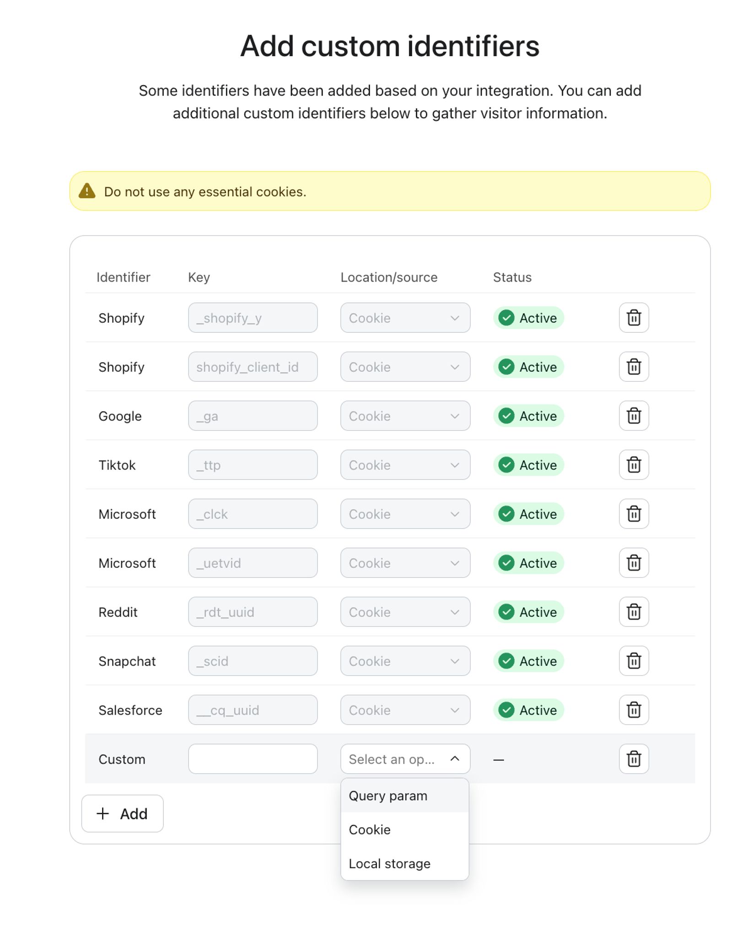Click the Active status badge for Salesforce
The image size is (732, 925).
tap(528, 710)
